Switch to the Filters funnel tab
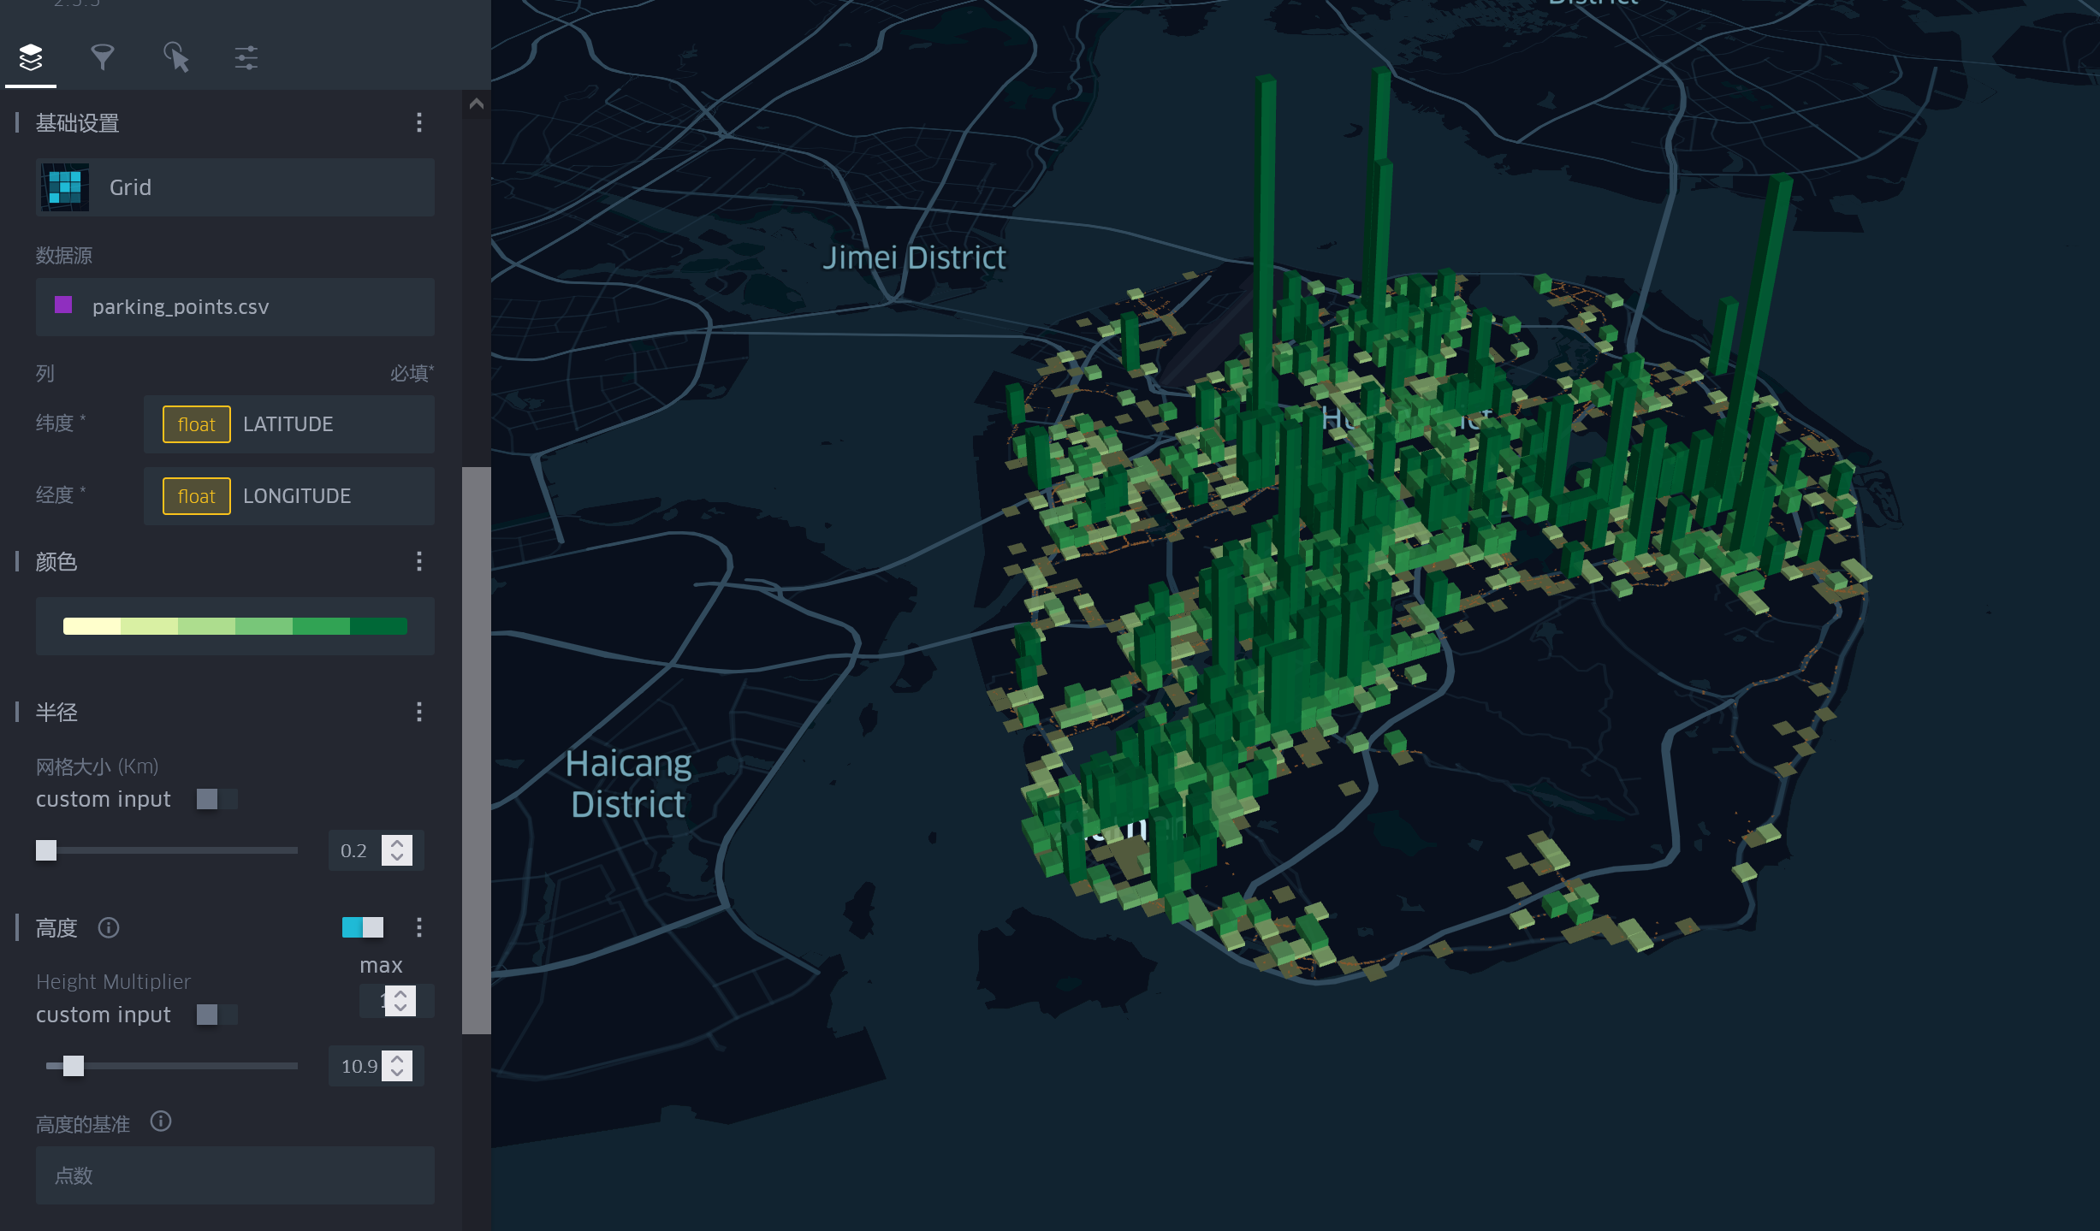 [x=103, y=58]
